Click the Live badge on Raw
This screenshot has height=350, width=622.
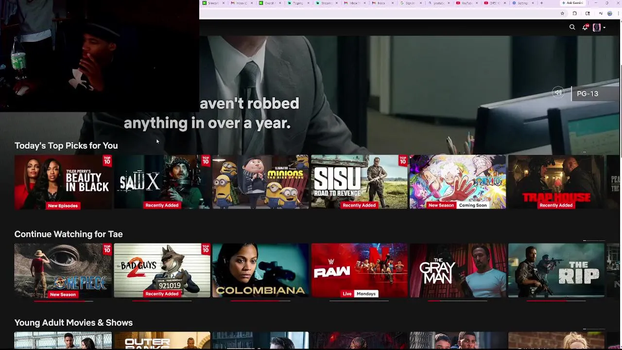(347, 294)
